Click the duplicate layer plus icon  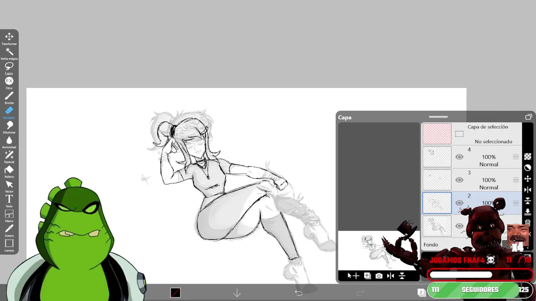tap(367, 276)
